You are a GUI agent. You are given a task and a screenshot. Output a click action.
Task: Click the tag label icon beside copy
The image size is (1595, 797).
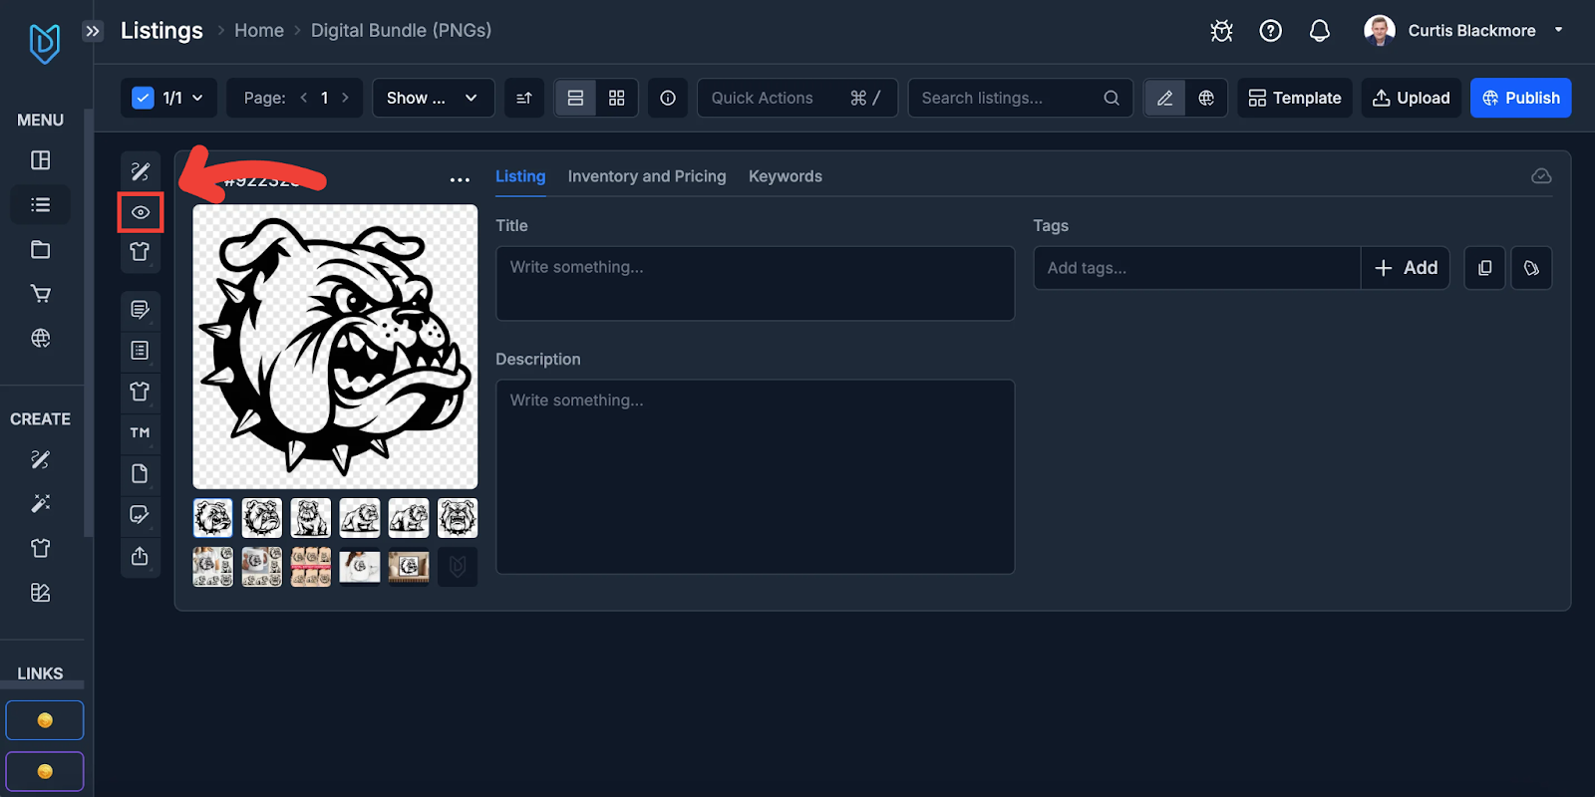[1531, 268]
